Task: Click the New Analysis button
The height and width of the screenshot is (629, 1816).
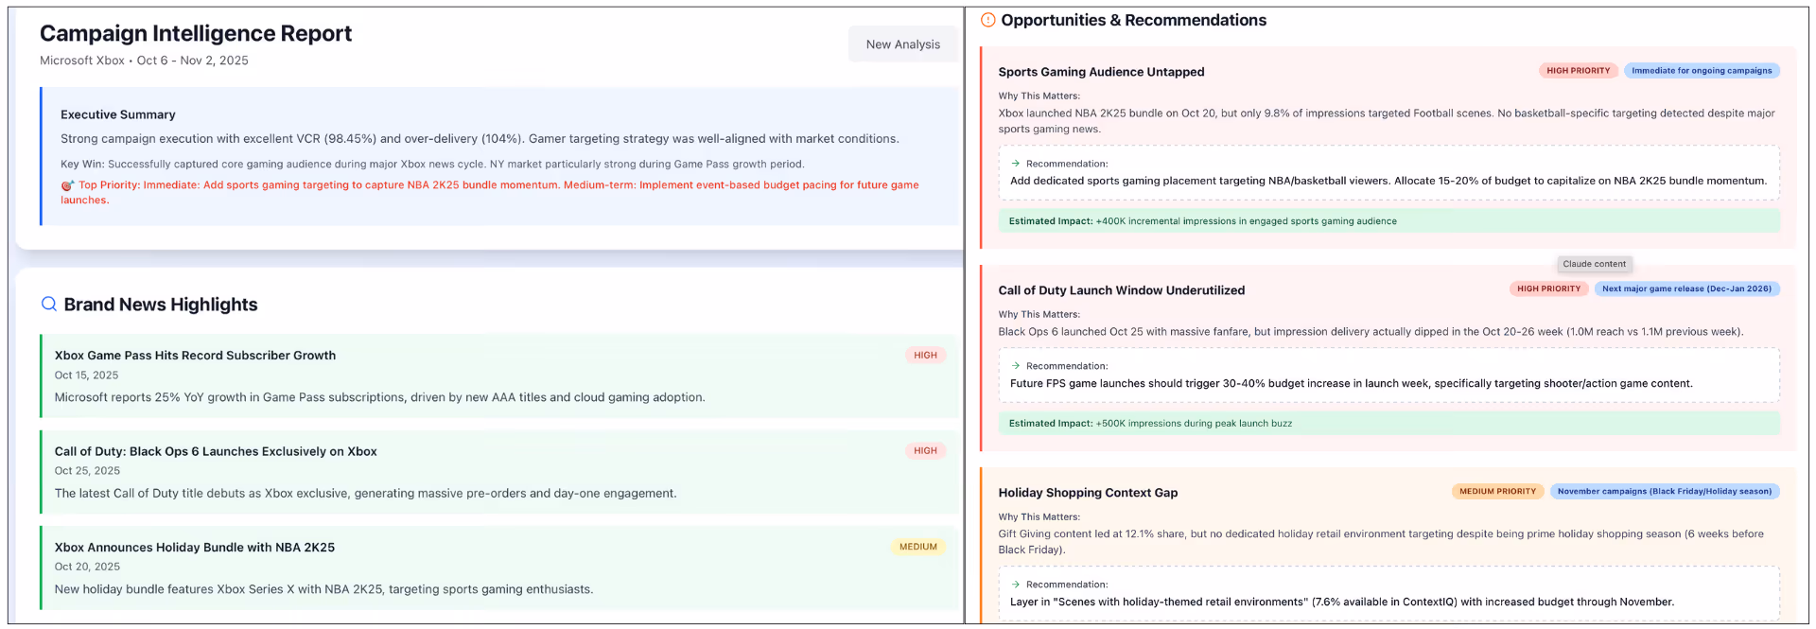Action: 902,44
